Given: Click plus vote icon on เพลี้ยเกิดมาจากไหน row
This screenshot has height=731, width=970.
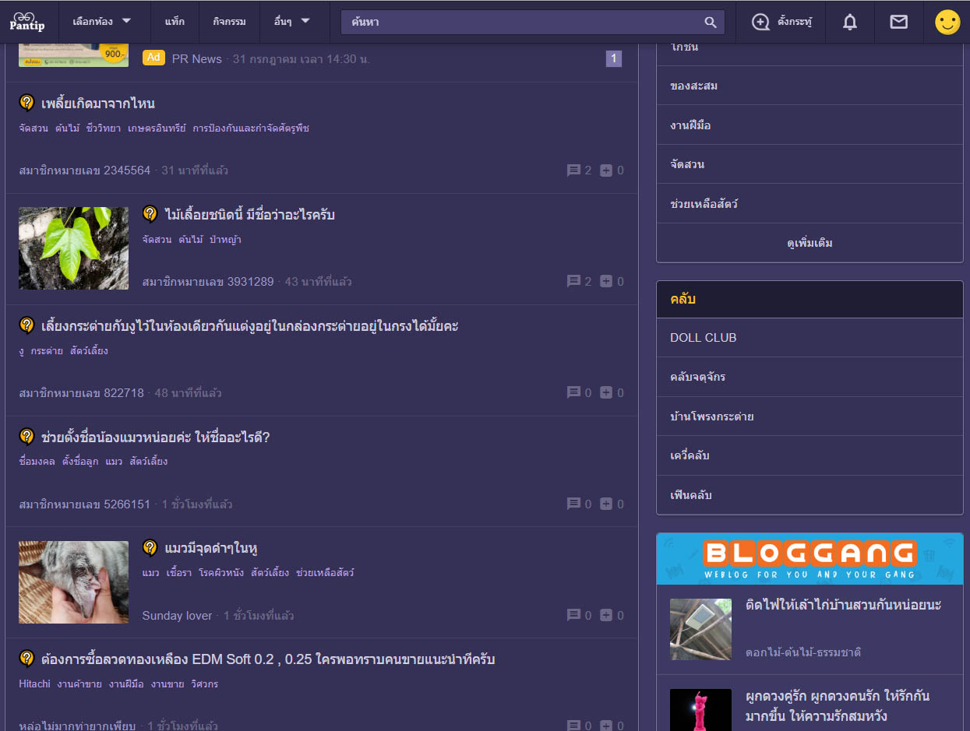Looking at the screenshot, I should (x=606, y=170).
